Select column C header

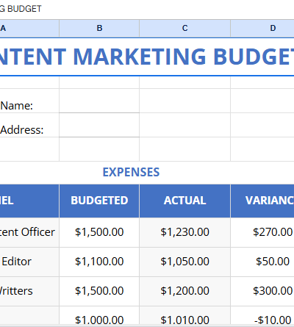coord(184,29)
